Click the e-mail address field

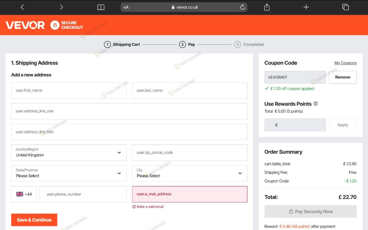[x=190, y=194]
